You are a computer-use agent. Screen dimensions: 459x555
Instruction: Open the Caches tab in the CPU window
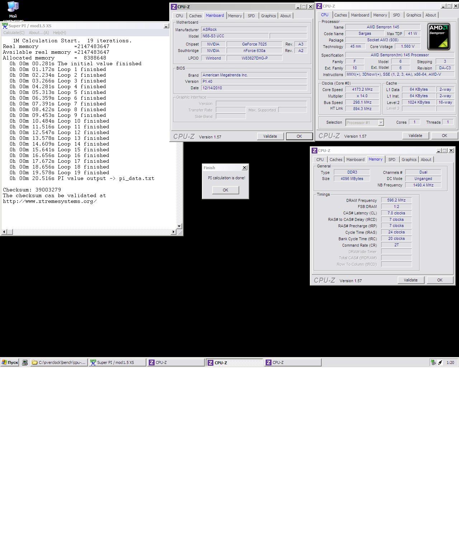pos(341,15)
